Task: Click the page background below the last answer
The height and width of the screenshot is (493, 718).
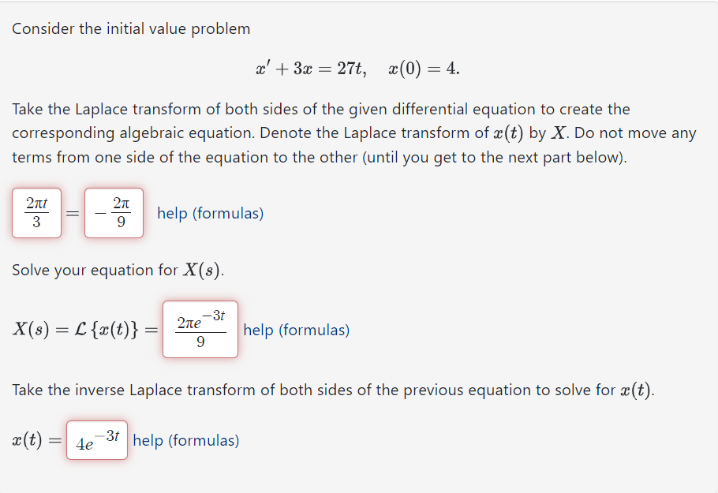Action: coord(359,477)
